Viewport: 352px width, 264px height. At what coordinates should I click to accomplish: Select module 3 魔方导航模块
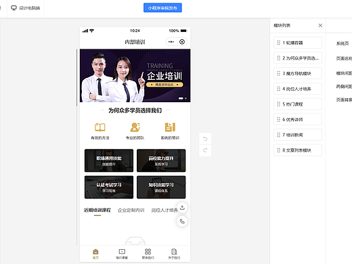click(298, 73)
